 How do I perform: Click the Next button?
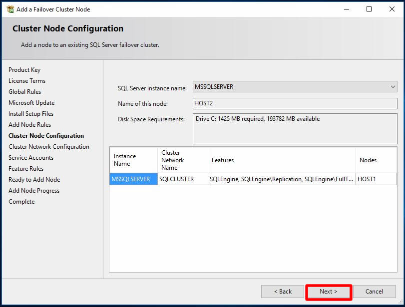(x=329, y=292)
